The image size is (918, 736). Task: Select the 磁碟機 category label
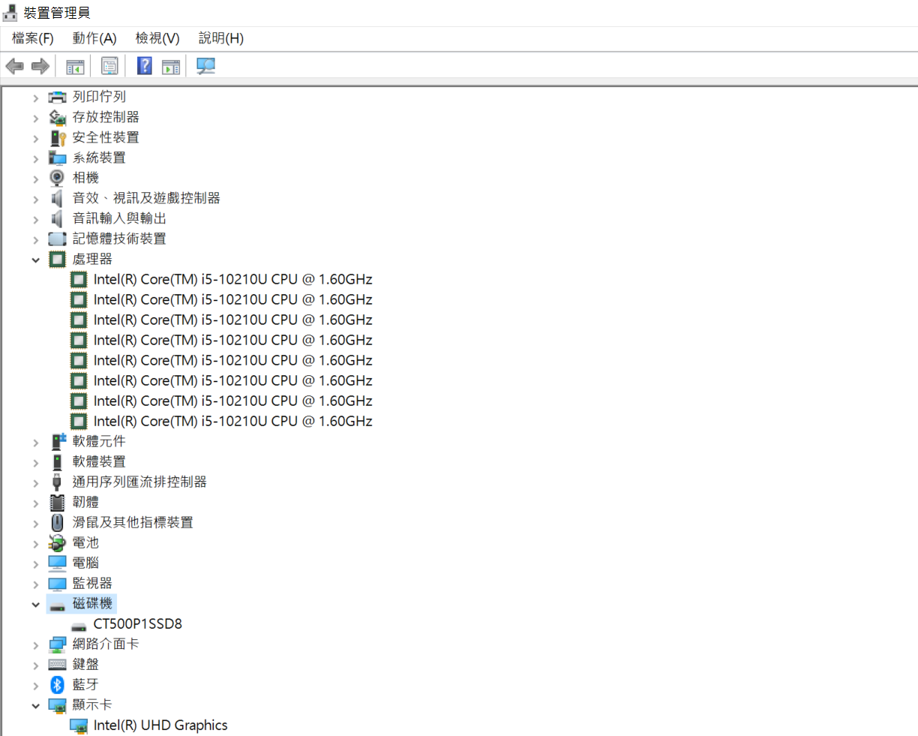[x=92, y=603]
